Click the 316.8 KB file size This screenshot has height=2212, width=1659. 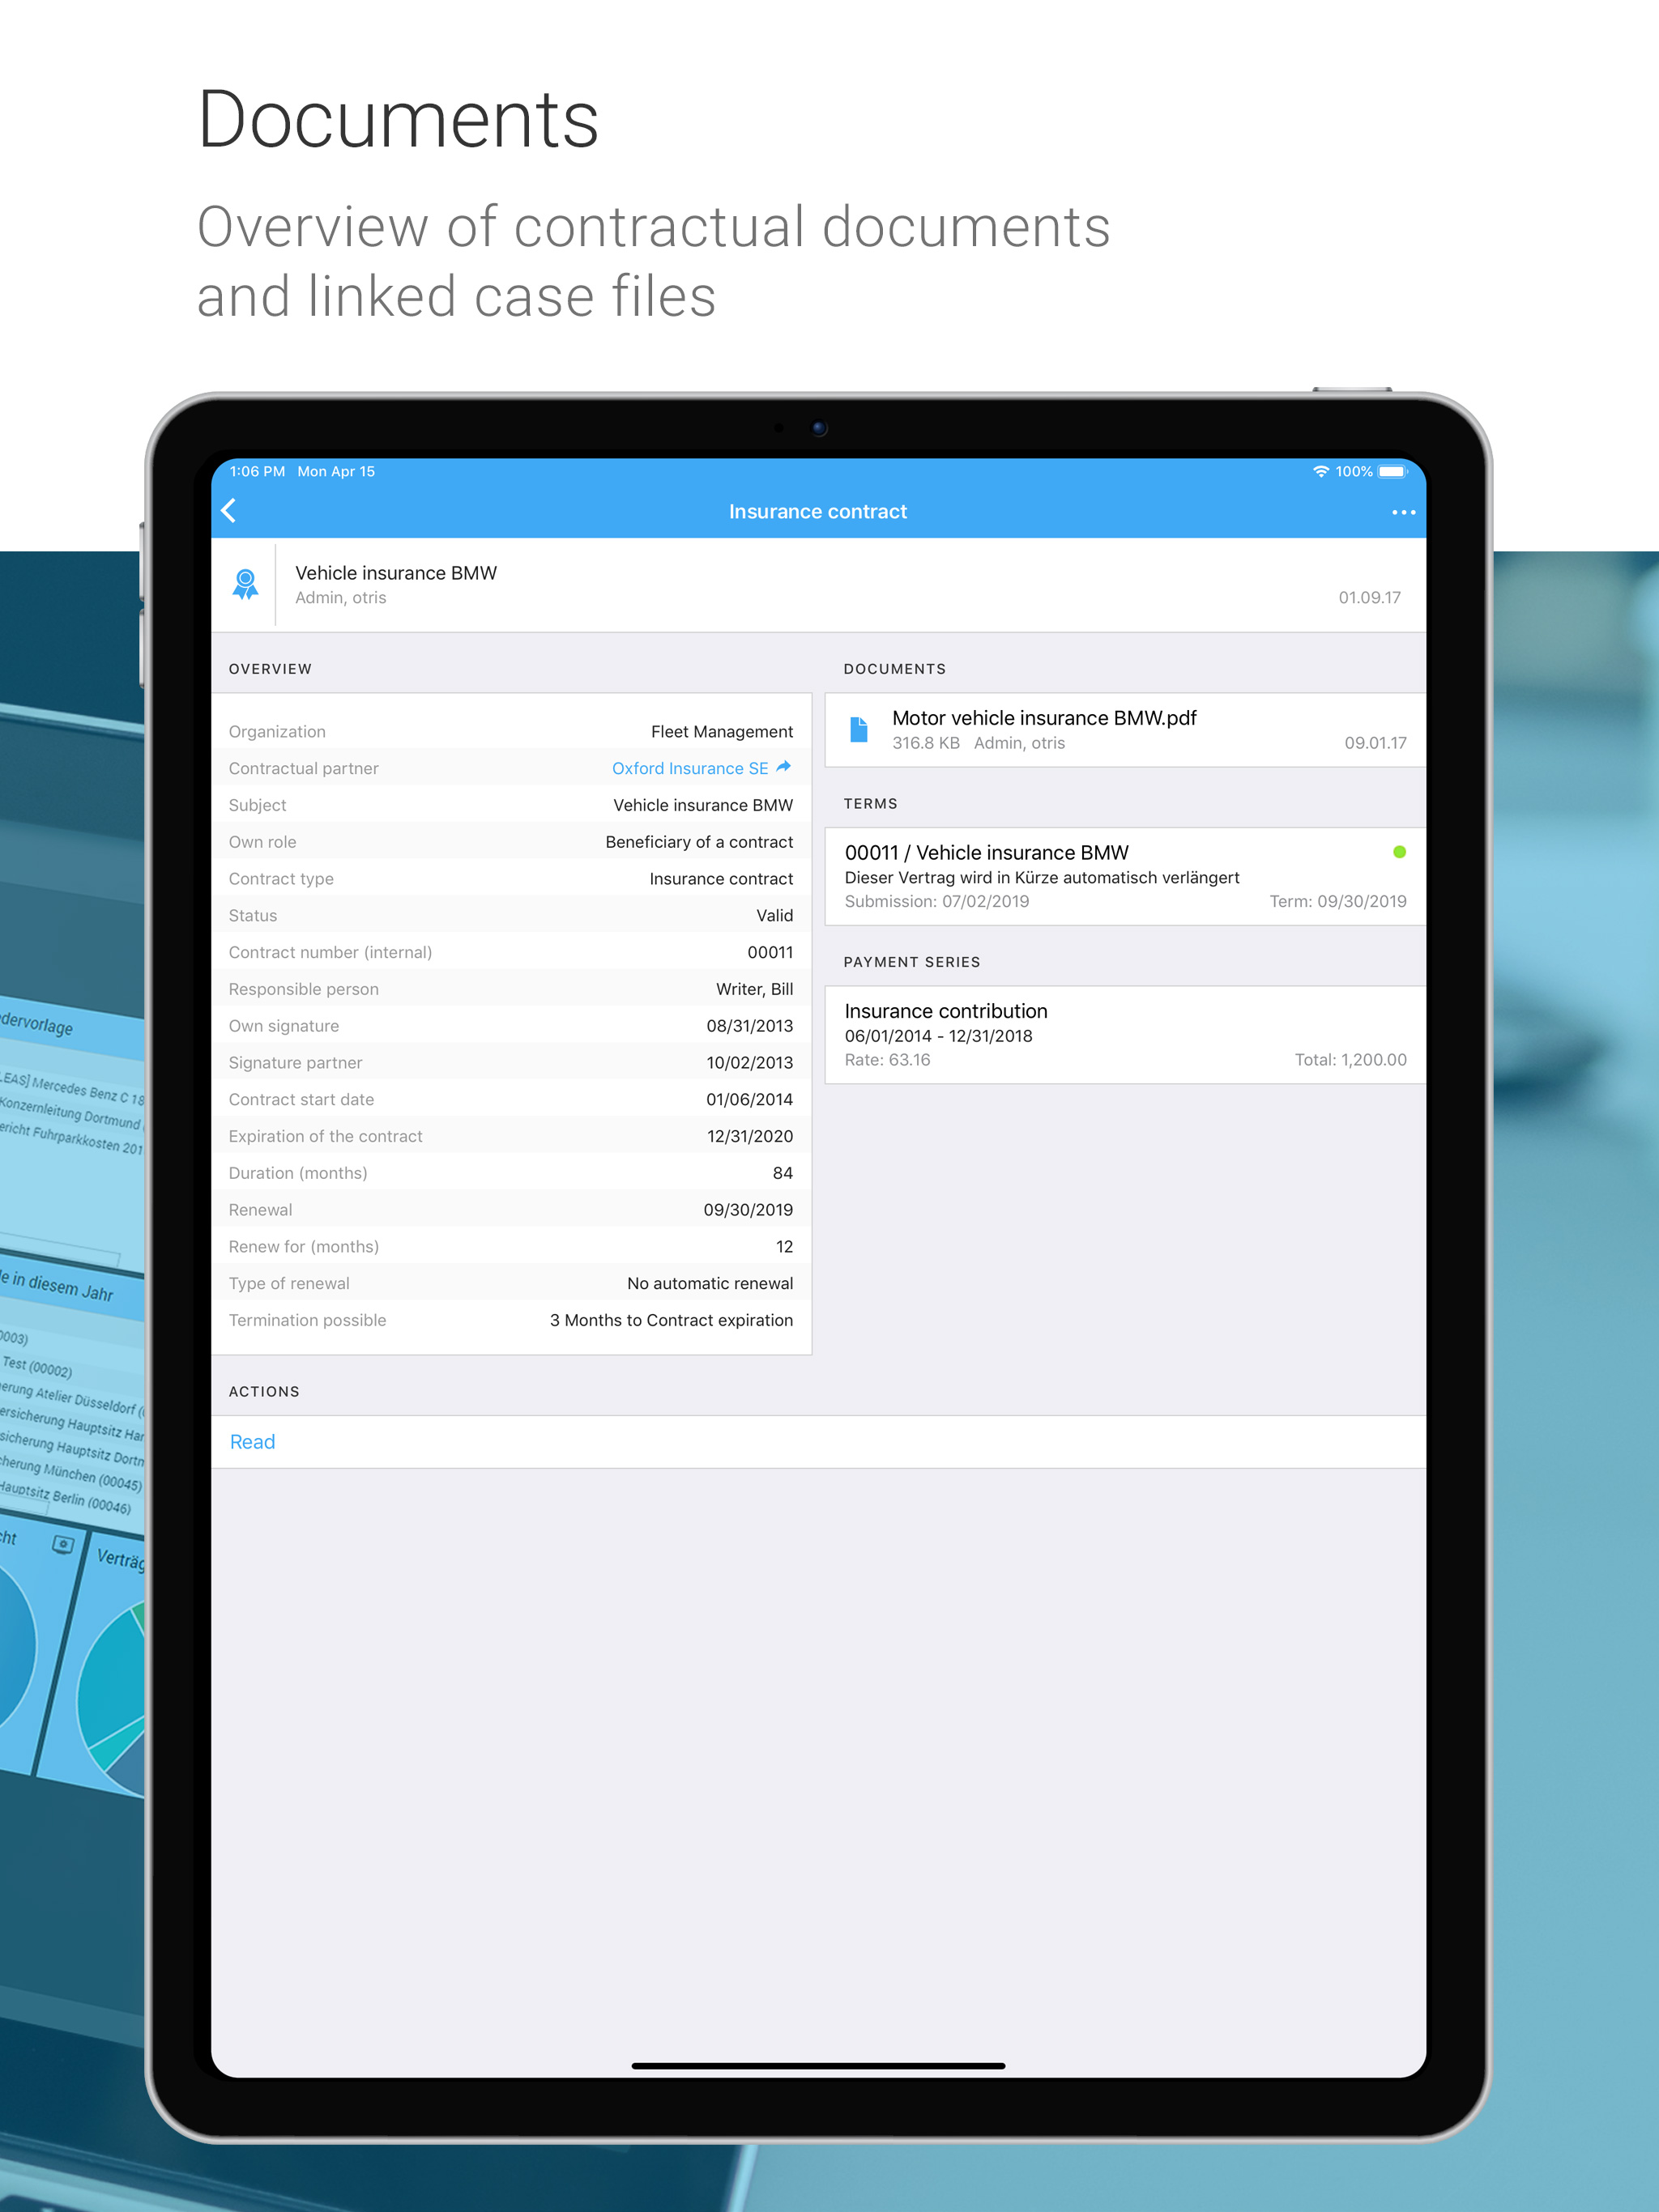click(926, 743)
